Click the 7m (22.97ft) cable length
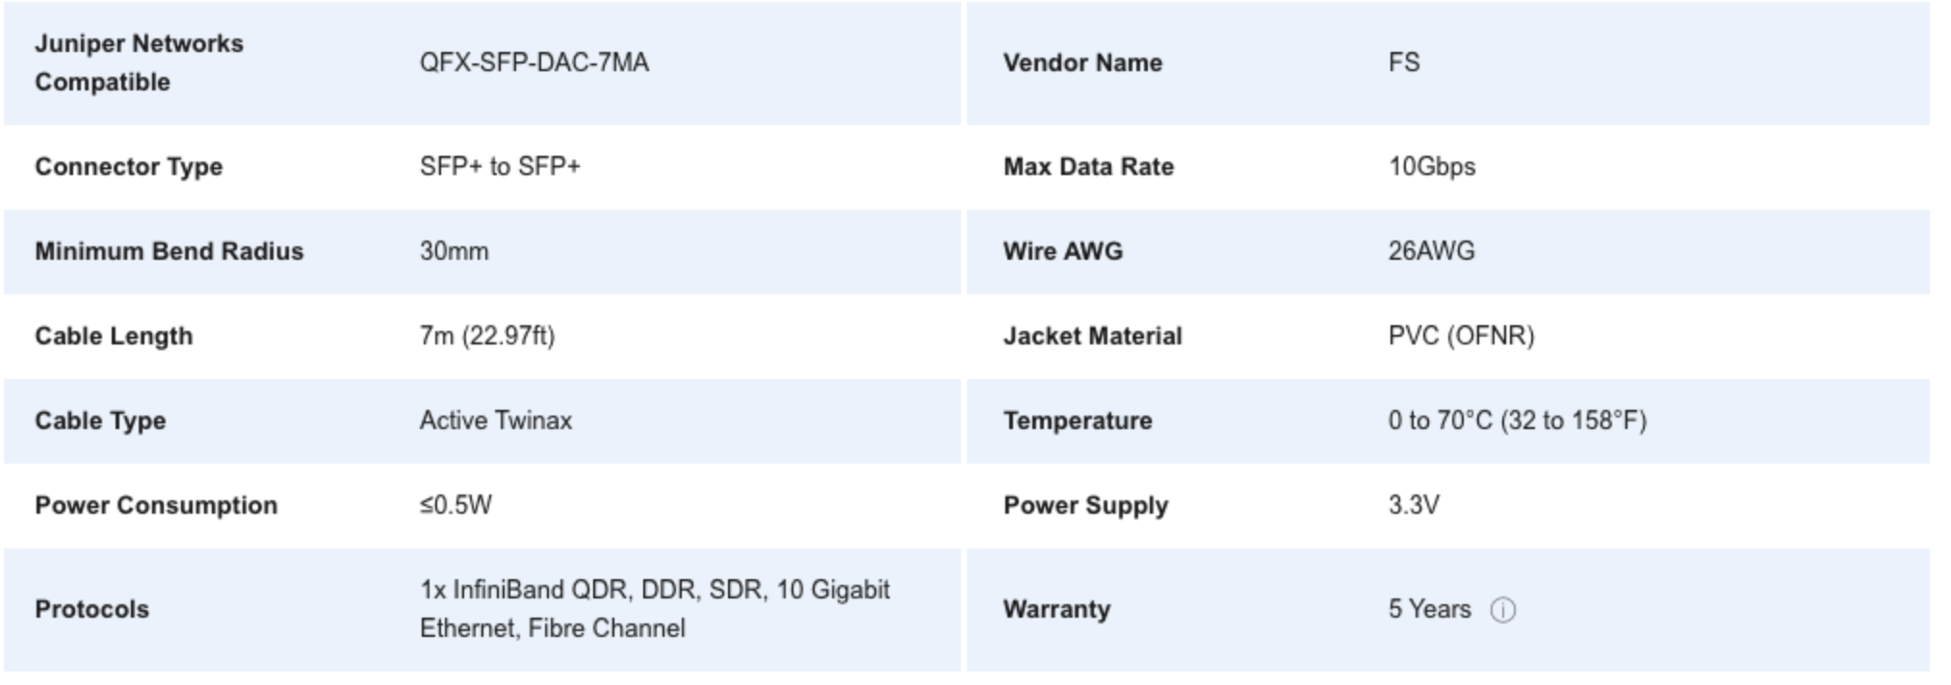The image size is (1951, 685). click(x=486, y=336)
